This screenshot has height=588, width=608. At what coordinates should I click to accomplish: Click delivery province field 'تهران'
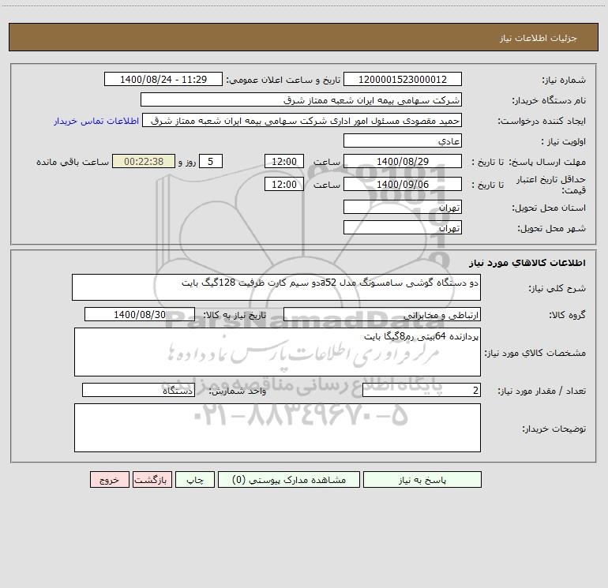click(403, 207)
